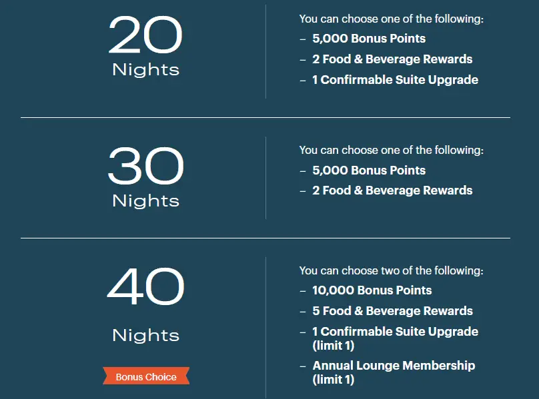Click the large "20" nights number
The image size is (539, 399).
click(x=145, y=37)
